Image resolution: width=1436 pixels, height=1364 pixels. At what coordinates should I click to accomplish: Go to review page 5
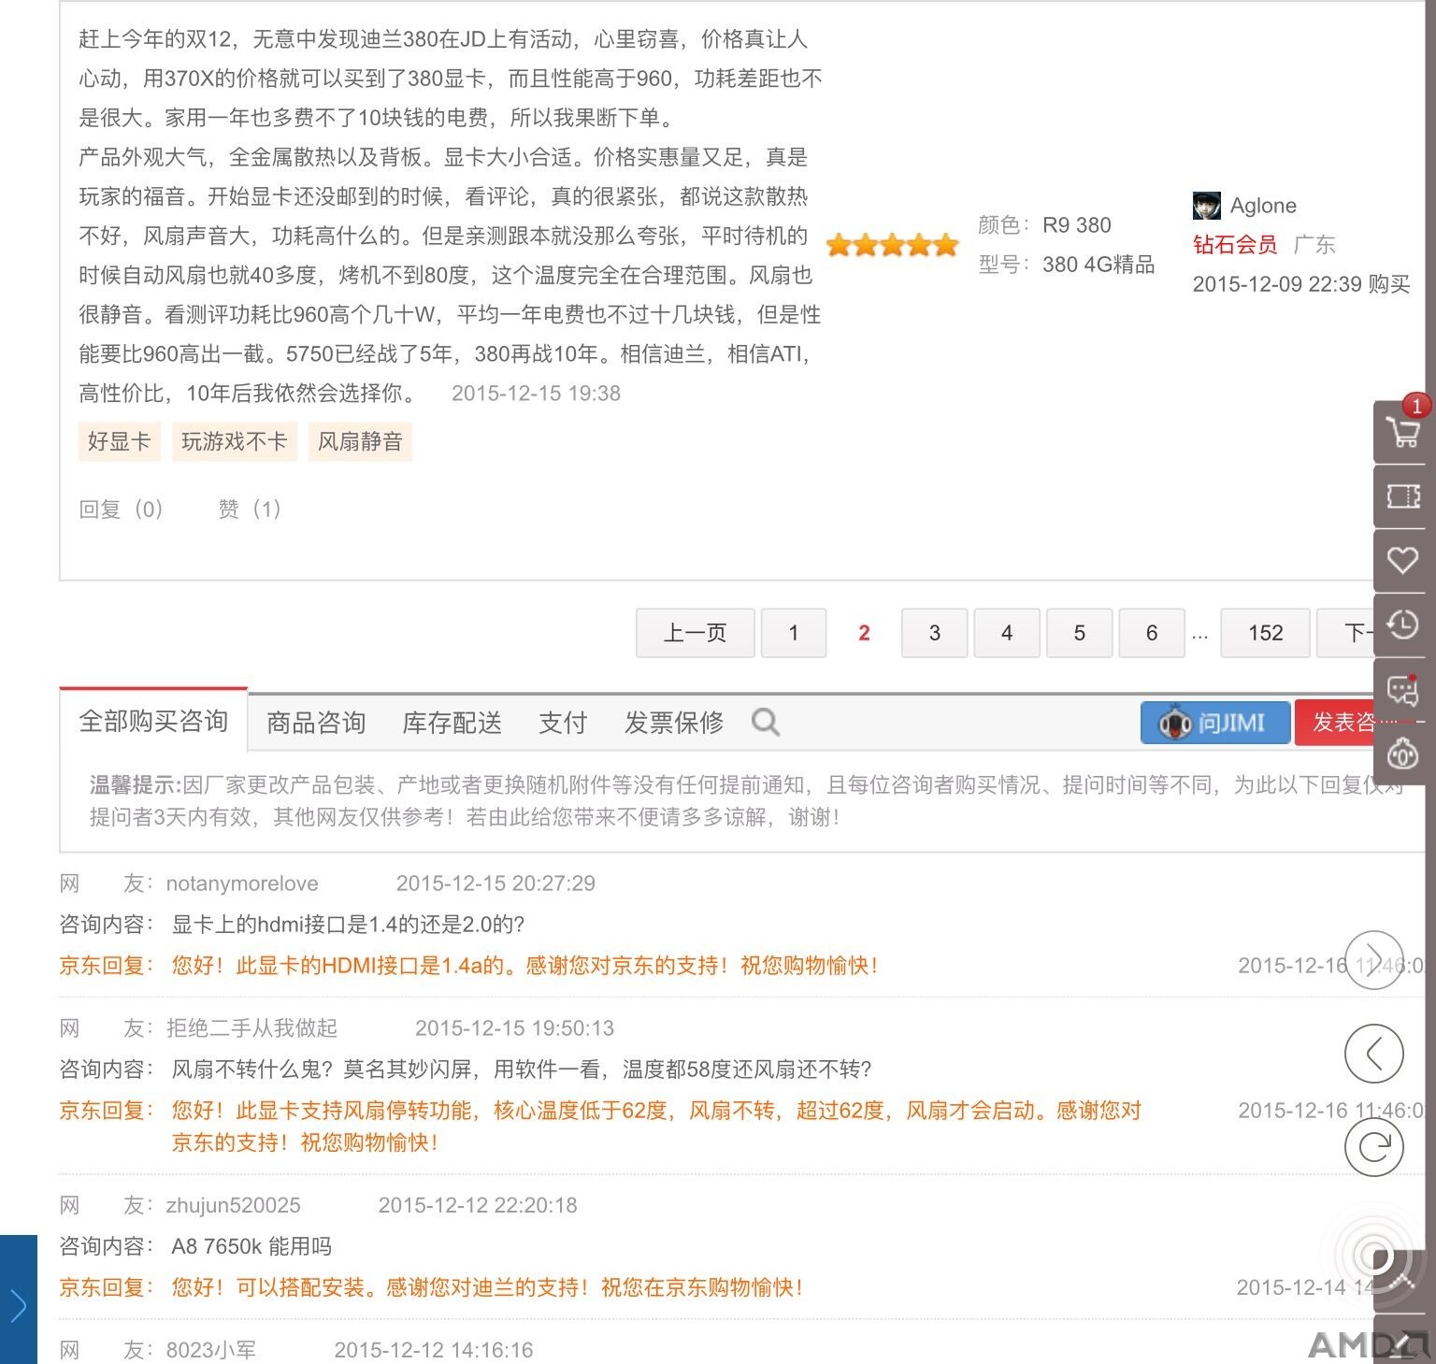coord(1080,633)
